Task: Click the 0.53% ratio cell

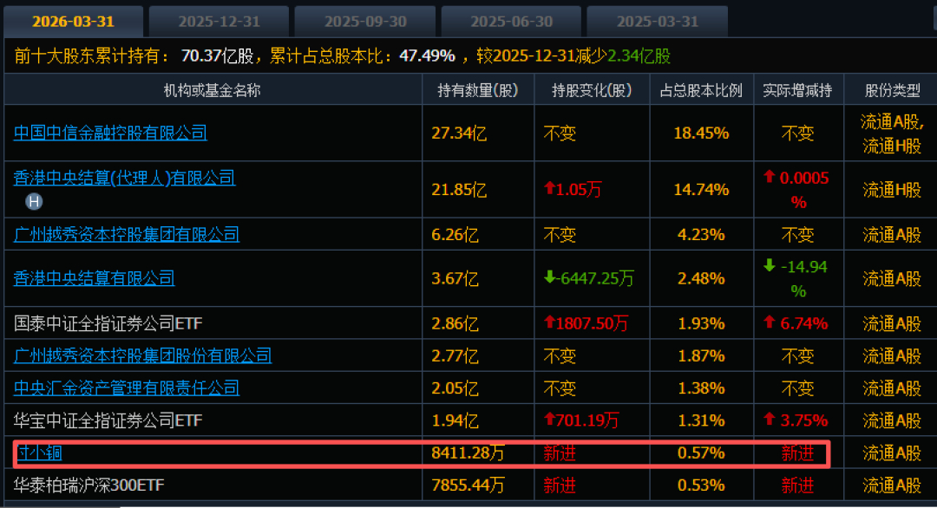Action: point(701,485)
